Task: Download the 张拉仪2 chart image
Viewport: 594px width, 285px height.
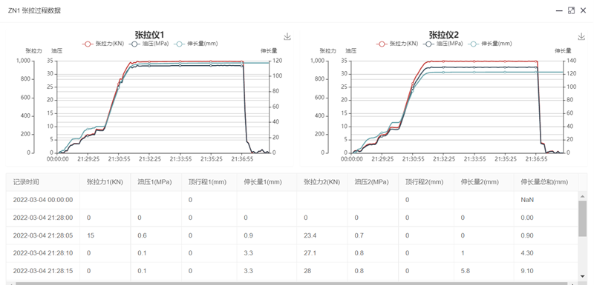Action: point(581,36)
